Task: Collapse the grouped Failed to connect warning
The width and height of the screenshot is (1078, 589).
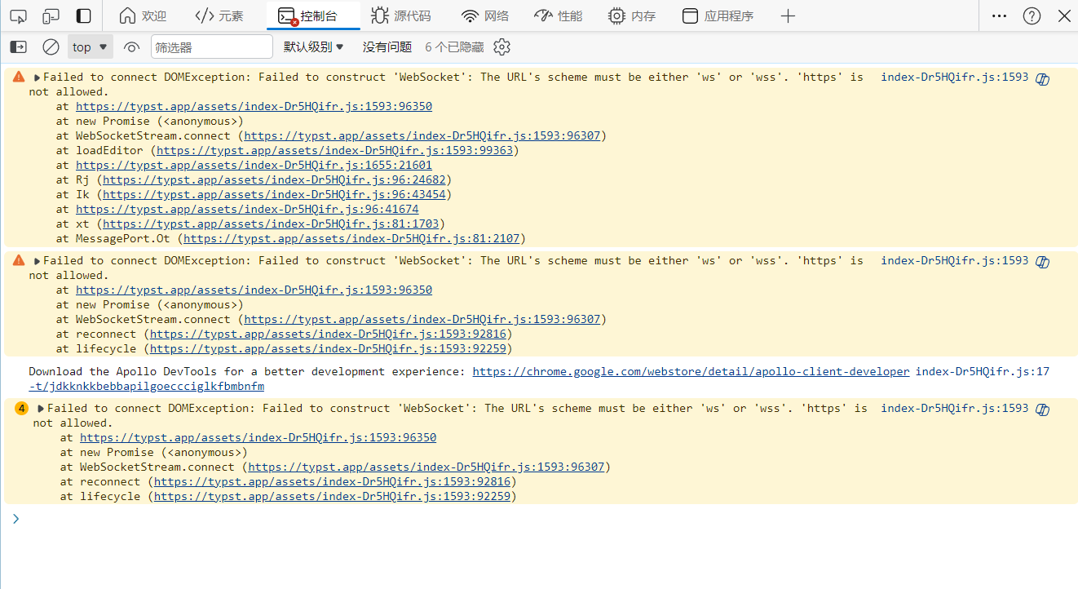Action: (x=42, y=409)
